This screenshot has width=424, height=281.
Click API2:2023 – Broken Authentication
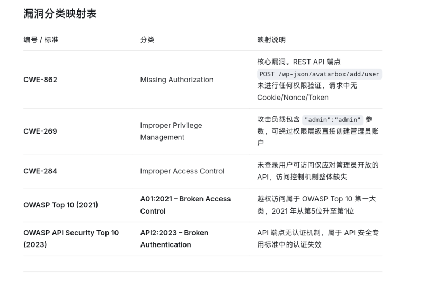click(174, 239)
